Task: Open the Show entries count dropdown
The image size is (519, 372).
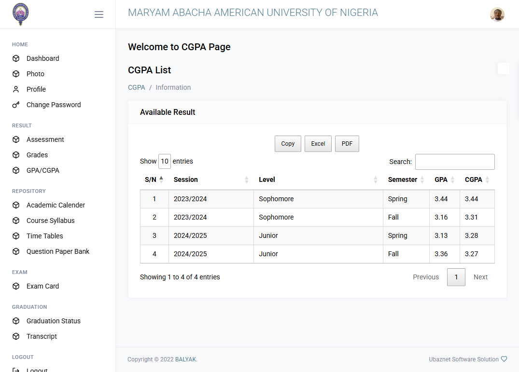Action: click(x=165, y=161)
